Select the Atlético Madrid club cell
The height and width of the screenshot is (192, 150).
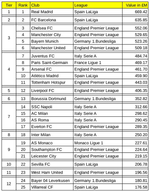pyautogui.click(x=52, y=76)
